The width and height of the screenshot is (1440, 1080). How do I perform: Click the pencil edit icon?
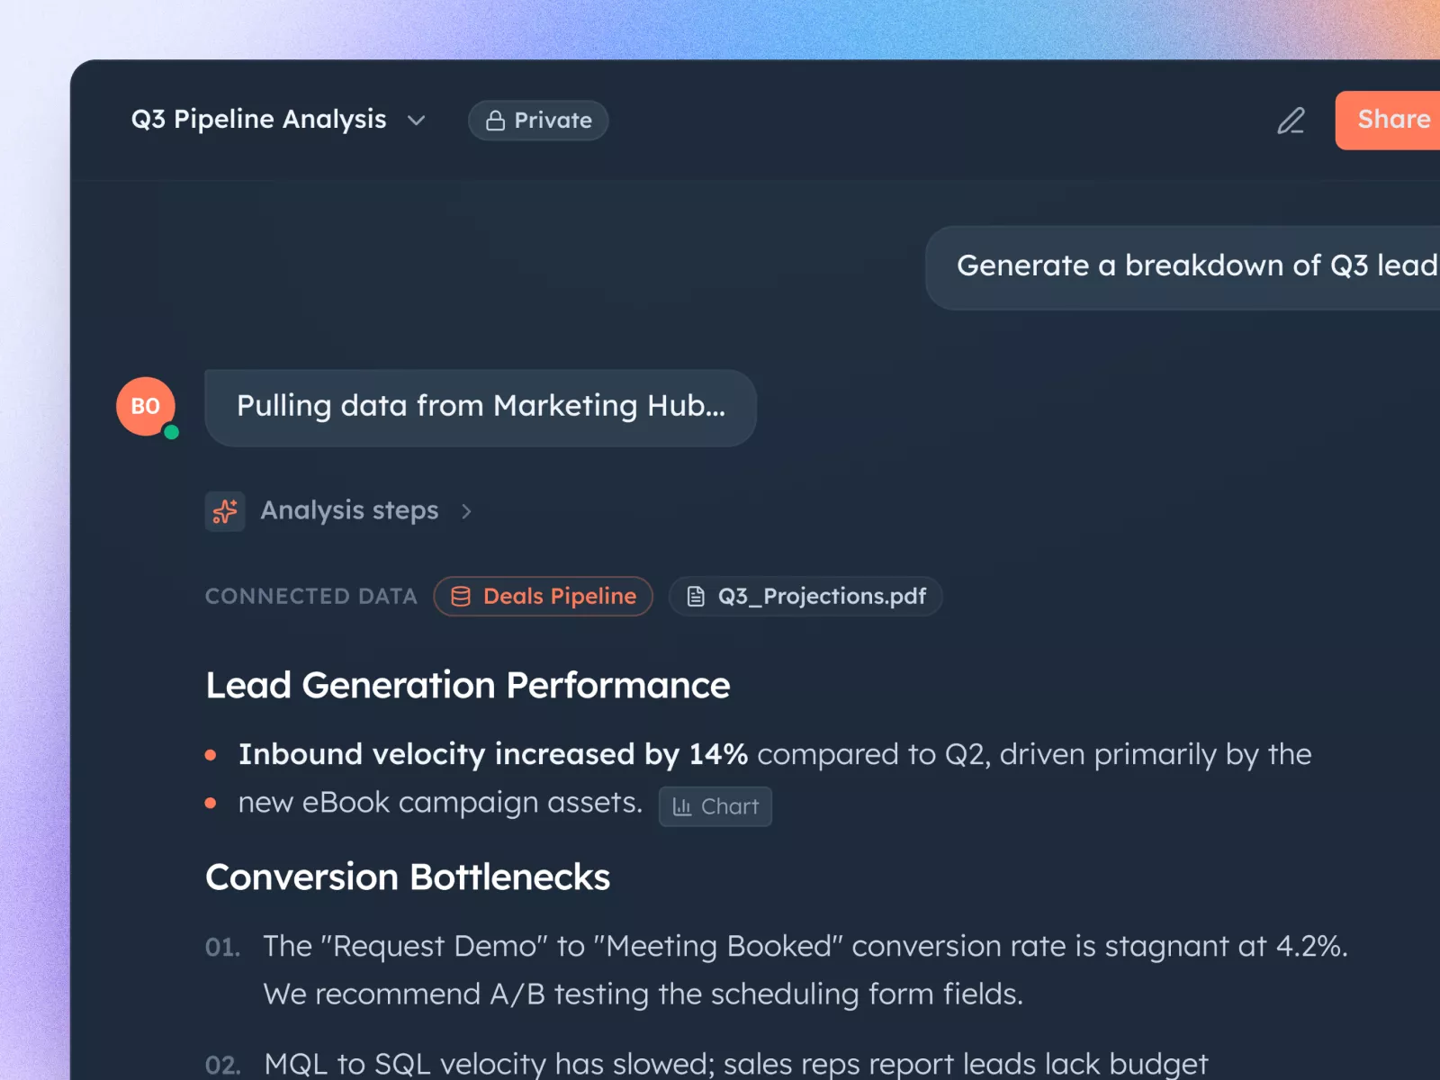1291,121
